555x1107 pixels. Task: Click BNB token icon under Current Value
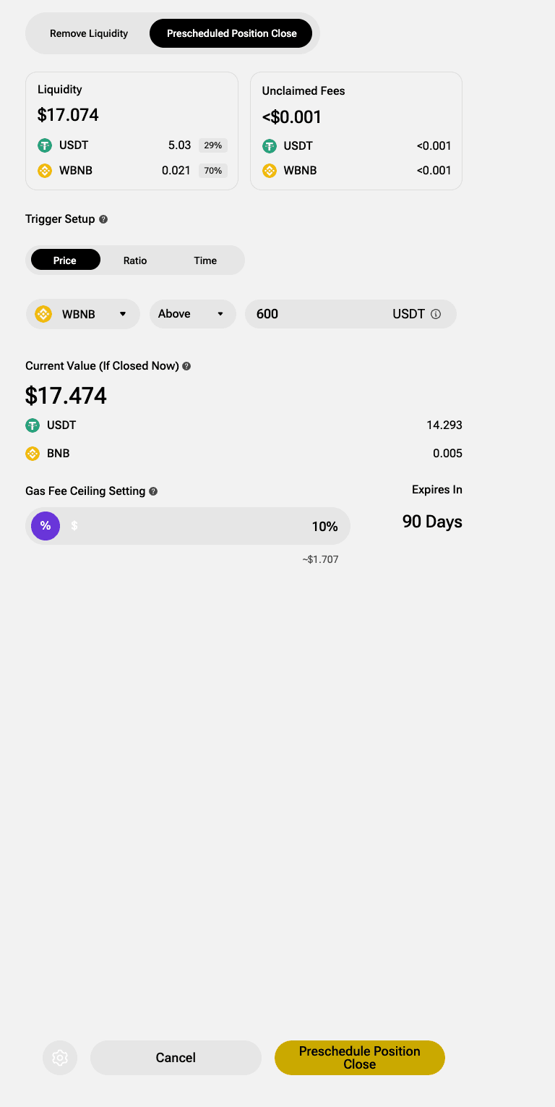point(33,454)
